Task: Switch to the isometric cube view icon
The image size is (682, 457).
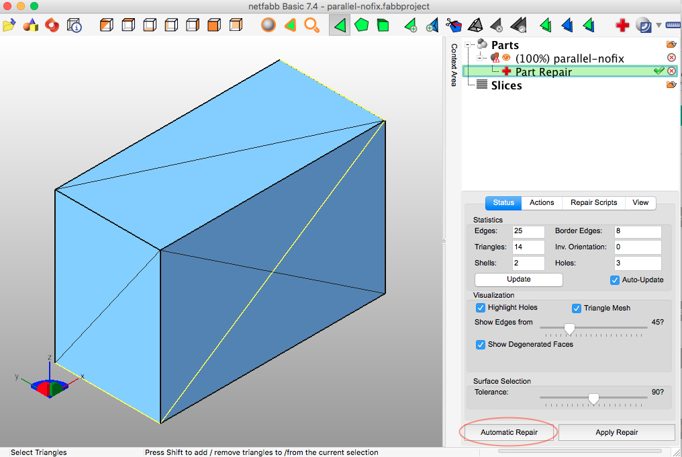Action: [x=106, y=26]
